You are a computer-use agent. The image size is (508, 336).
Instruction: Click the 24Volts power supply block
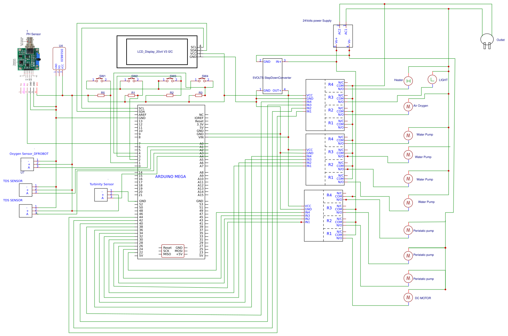[x=343, y=36]
